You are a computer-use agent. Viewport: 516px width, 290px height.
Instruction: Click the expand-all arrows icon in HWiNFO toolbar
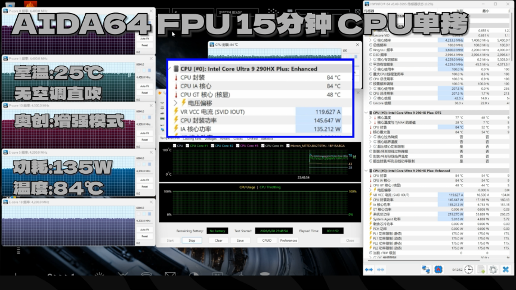[369, 270]
